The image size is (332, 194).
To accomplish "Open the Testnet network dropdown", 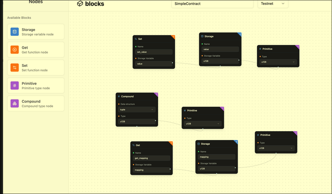I will pos(273,4).
